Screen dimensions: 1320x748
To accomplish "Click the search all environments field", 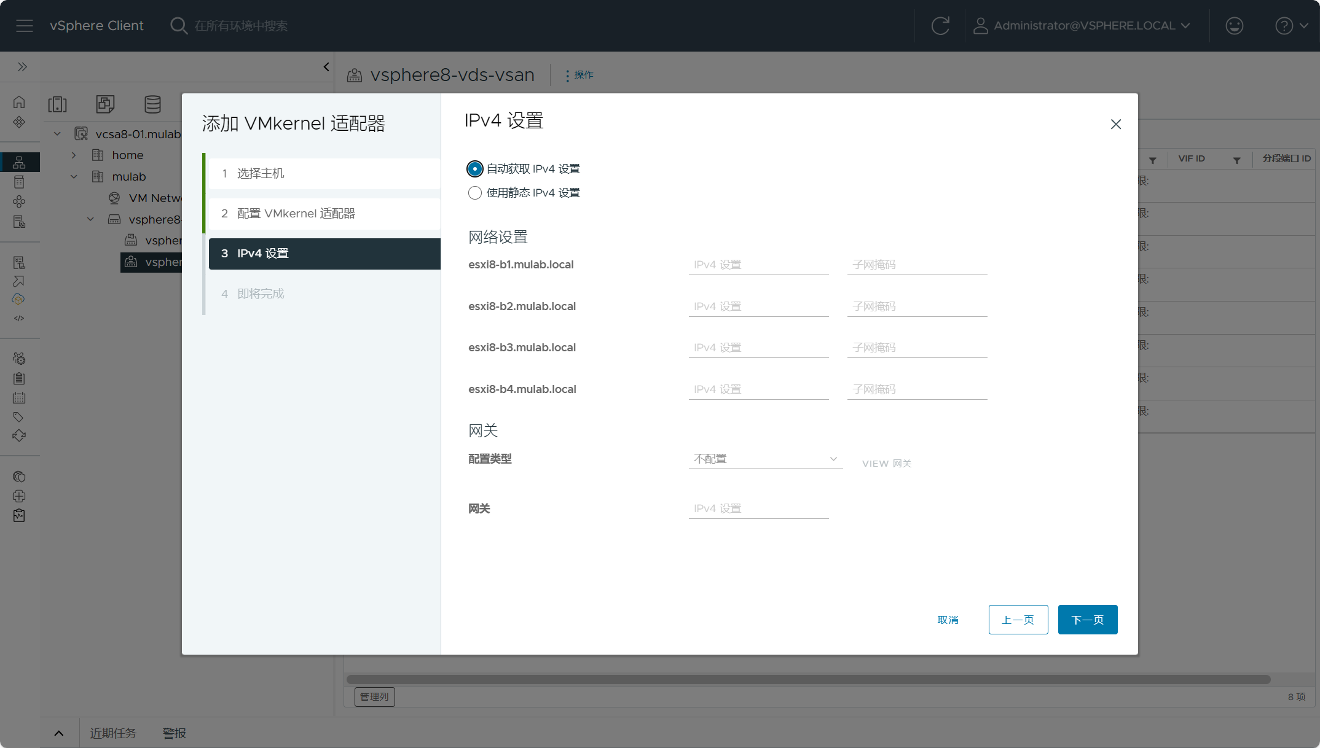I will coord(241,26).
